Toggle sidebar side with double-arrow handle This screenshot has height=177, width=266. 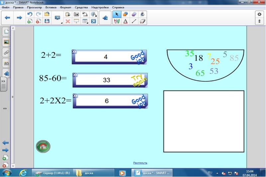(x=5, y=108)
